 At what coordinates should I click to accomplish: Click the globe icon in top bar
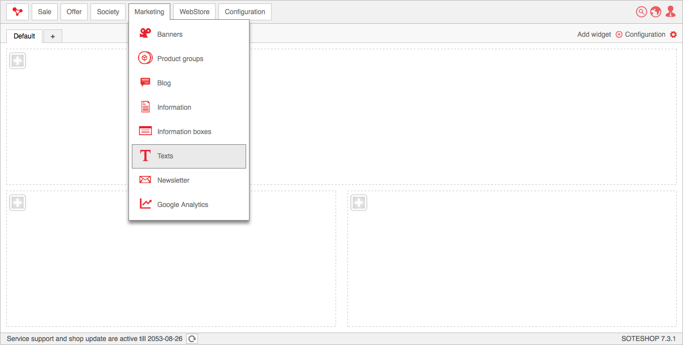pos(655,12)
